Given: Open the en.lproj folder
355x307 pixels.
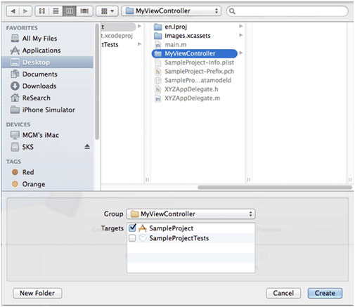Looking at the screenshot, I should pos(195,27).
